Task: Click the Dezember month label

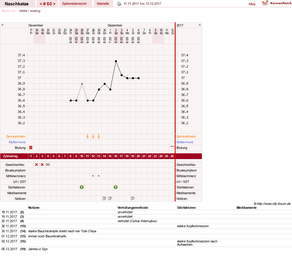Action: [115, 25]
